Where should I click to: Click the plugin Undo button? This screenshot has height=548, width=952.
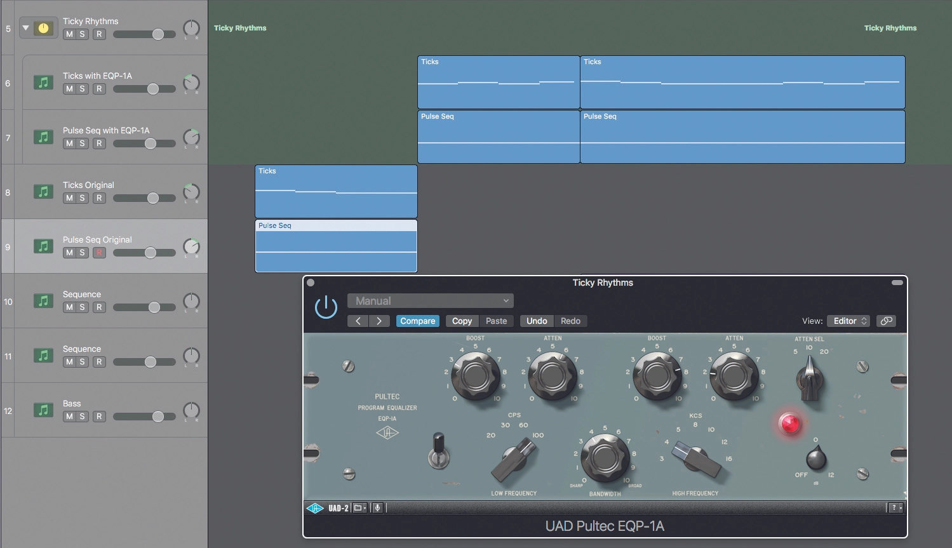point(537,321)
